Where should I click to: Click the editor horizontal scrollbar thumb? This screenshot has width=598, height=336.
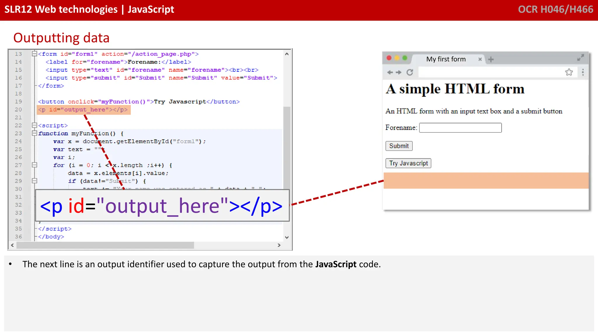pos(105,245)
